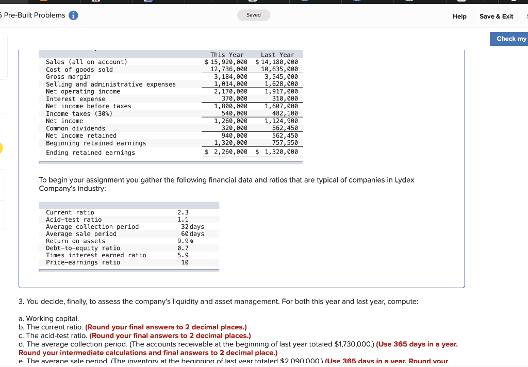Switch to the leftmost browser tab
528x367 pixels.
click(13, 2)
